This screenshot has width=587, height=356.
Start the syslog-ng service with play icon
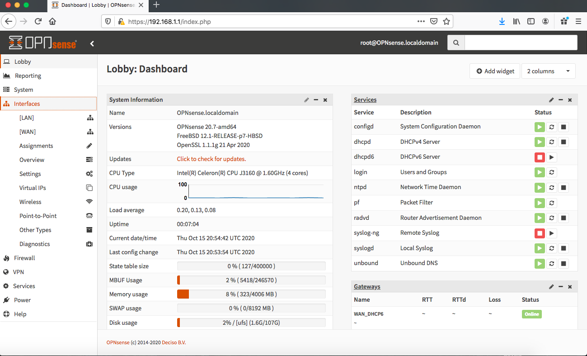click(x=552, y=233)
